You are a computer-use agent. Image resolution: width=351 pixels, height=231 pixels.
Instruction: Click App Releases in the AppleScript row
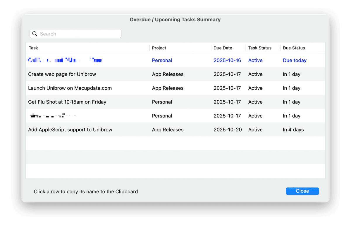click(x=168, y=130)
